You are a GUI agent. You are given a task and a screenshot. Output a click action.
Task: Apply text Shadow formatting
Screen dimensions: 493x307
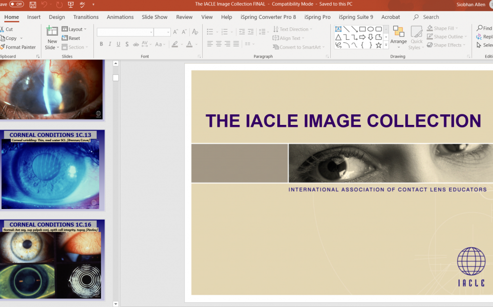pyautogui.click(x=127, y=44)
